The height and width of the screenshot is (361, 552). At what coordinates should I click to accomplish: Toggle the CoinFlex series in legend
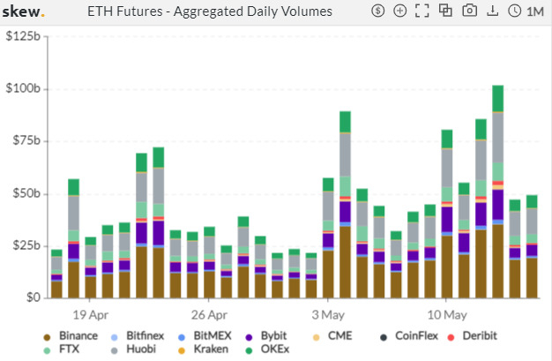409,336
